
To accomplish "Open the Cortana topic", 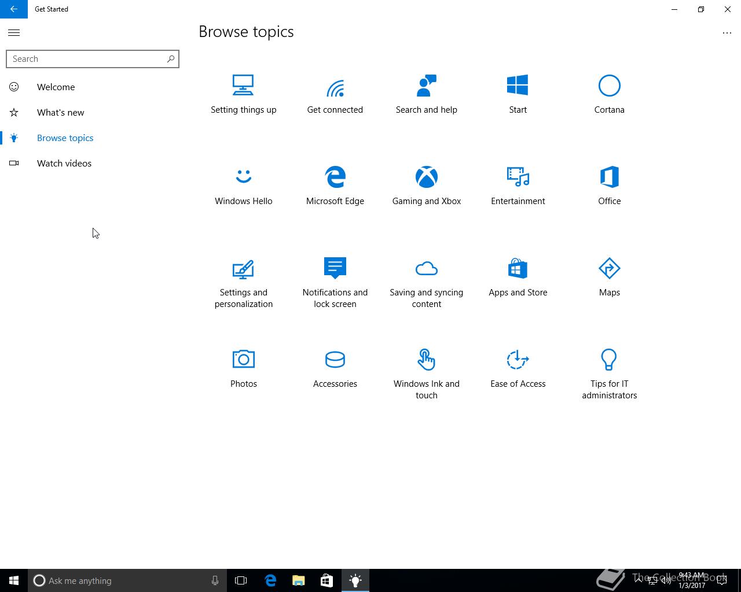I will pyautogui.click(x=609, y=95).
